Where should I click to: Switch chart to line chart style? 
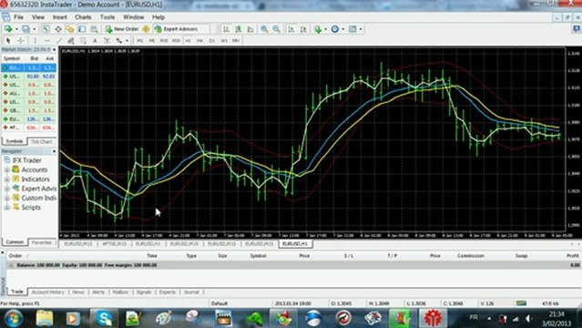tap(250, 29)
